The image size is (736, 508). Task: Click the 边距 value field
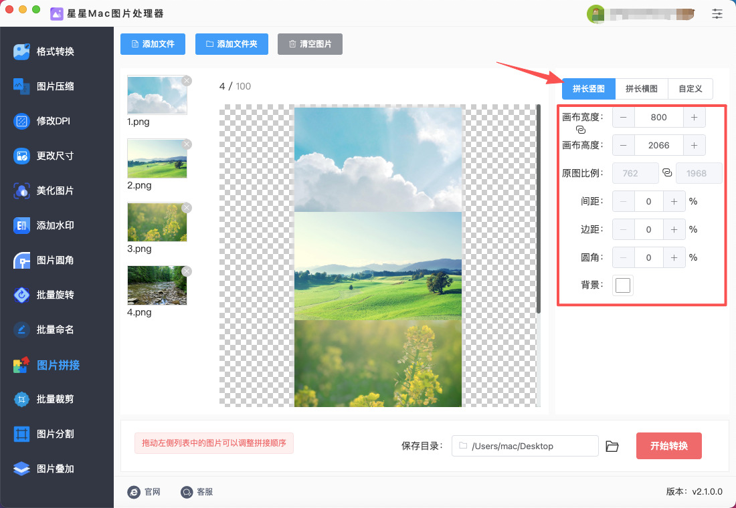[649, 229]
